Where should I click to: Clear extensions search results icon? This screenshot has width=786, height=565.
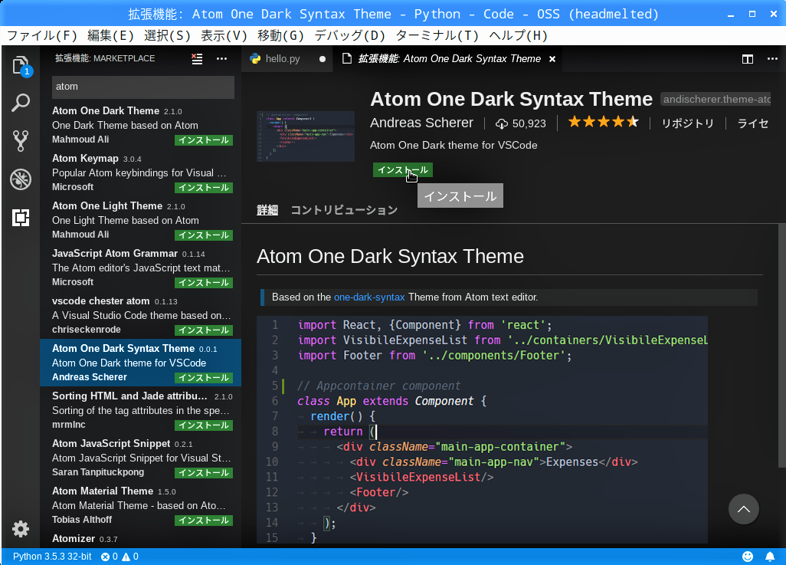point(197,59)
